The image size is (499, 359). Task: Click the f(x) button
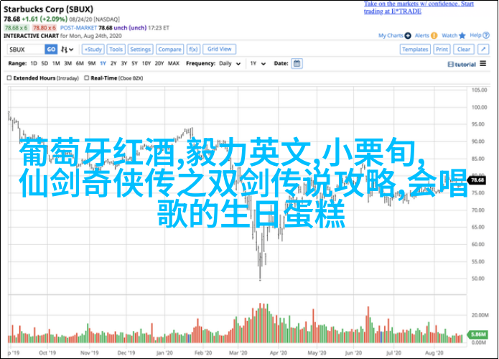pos(193,50)
